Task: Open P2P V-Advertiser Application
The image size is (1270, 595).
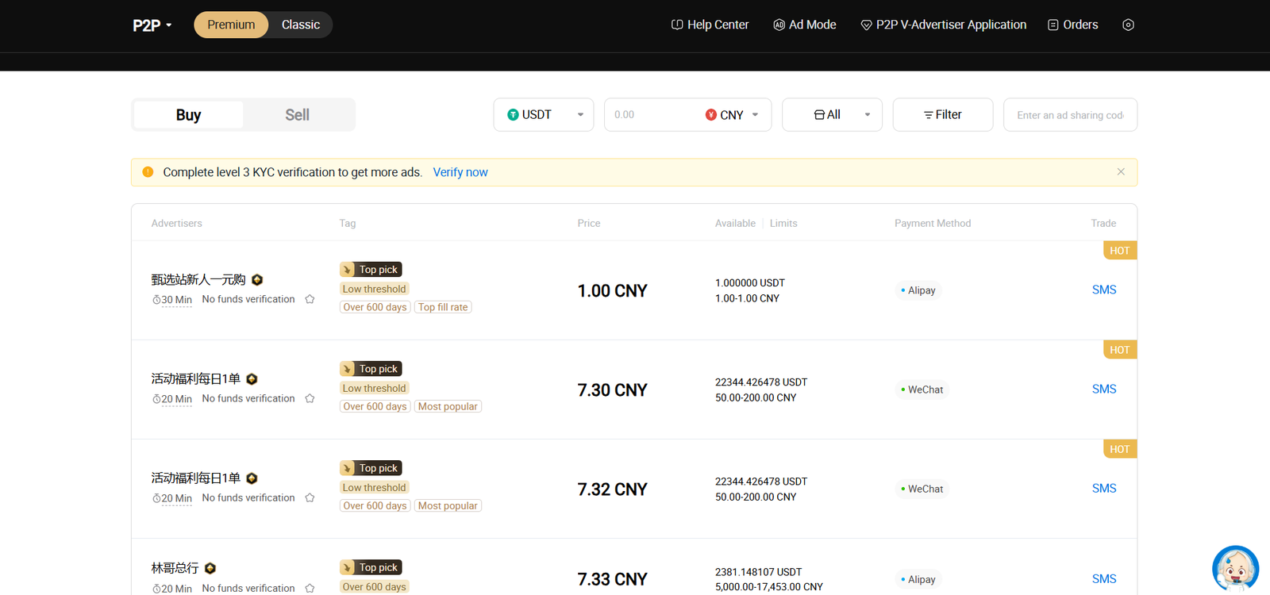Action: pyautogui.click(x=943, y=25)
